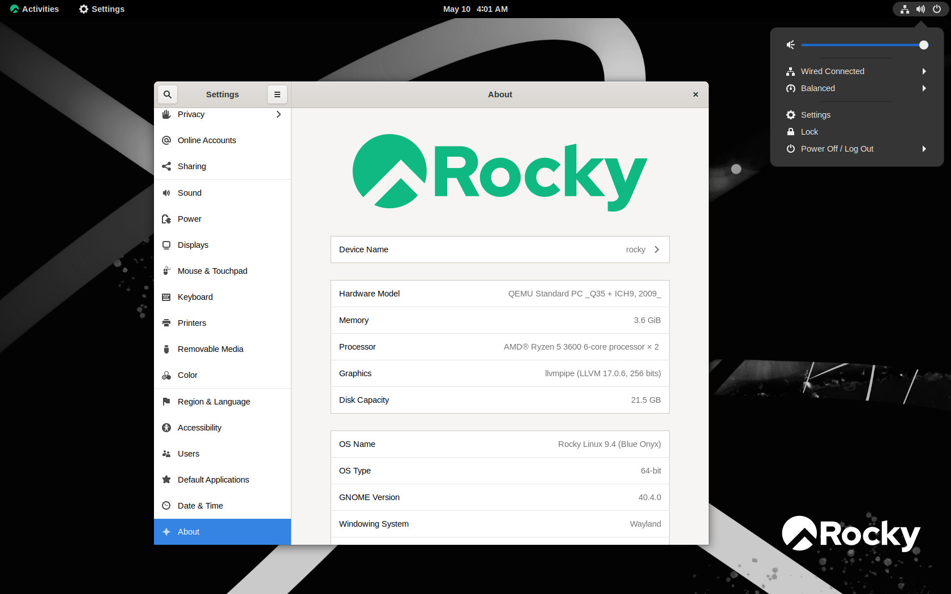The width and height of the screenshot is (951, 594).
Task: Click the GNOME Version 40.4.0 value
Action: pyautogui.click(x=650, y=497)
